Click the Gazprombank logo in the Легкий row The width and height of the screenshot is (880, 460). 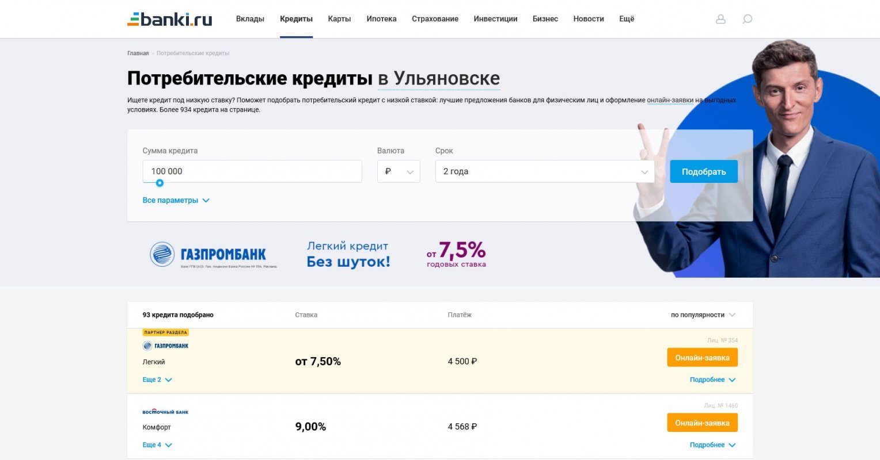(166, 346)
